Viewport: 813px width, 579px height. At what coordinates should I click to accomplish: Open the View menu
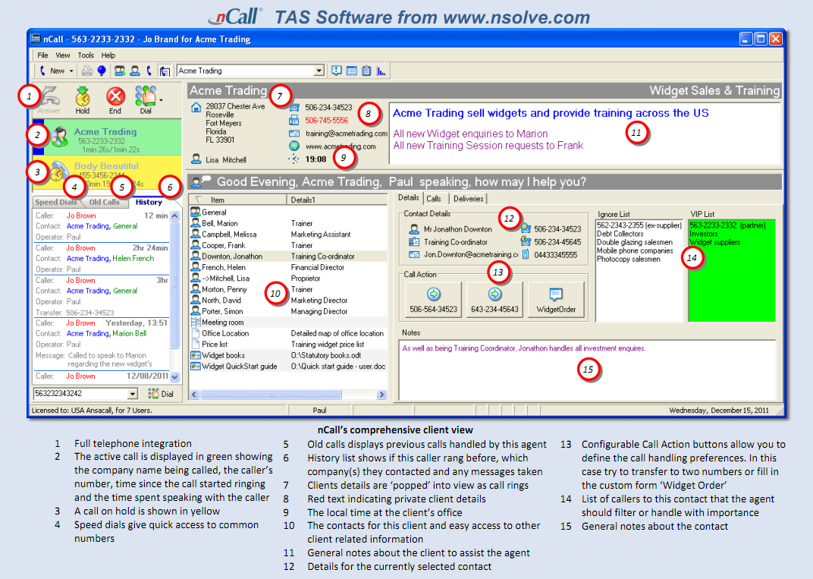click(63, 55)
